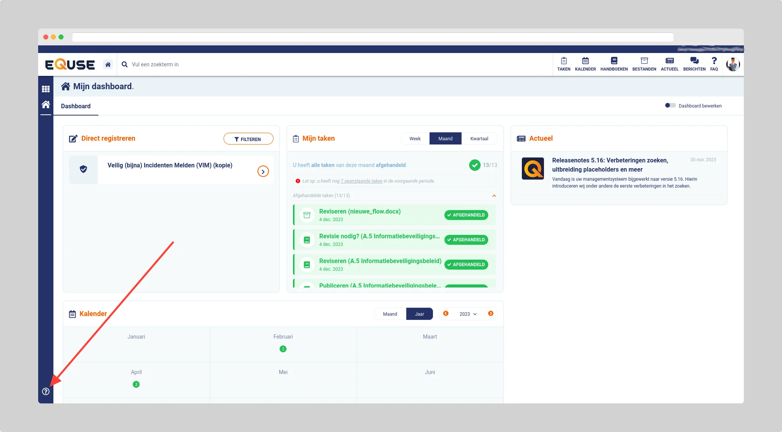Collapse the Afgehandelde taken section
The width and height of the screenshot is (782, 432).
click(x=494, y=196)
